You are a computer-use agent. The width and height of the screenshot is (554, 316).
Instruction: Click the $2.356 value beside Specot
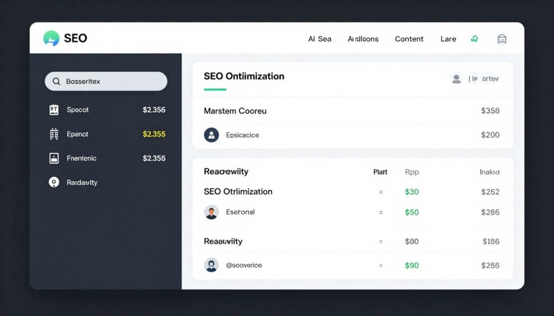(x=154, y=110)
